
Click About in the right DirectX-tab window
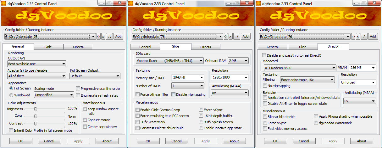click(362, 141)
